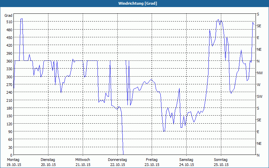The image size is (269, 168).
Task: Pick the 180 y-axis tick label
Action: [x=9, y=108]
